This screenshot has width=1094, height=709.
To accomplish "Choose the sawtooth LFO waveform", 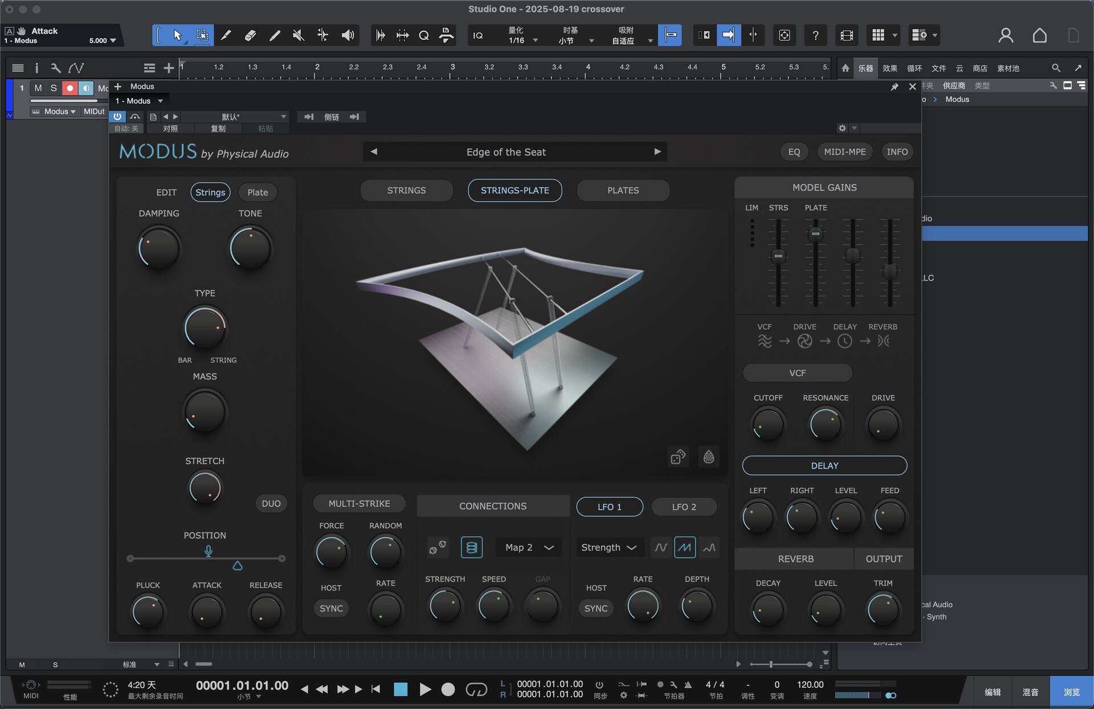I will click(685, 547).
